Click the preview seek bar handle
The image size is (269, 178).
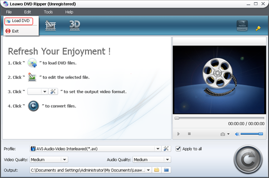(177, 118)
